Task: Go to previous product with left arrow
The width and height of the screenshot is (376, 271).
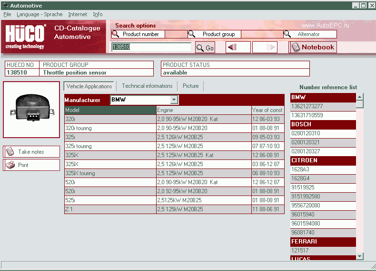Action: coord(238,47)
